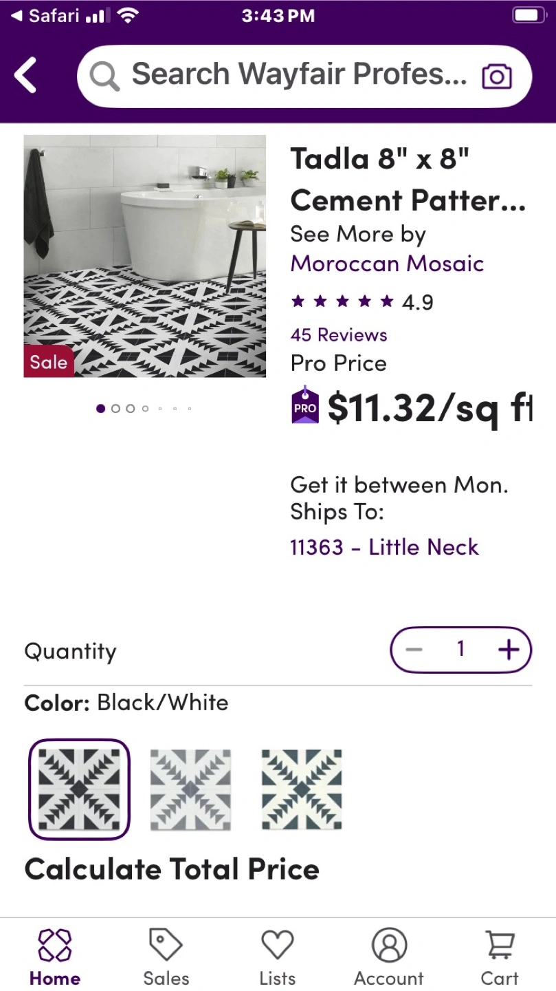Decrease quantity with minus button
This screenshot has height=991, width=556.
click(x=414, y=649)
